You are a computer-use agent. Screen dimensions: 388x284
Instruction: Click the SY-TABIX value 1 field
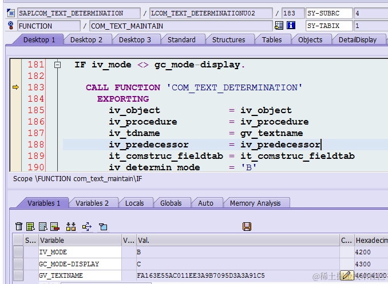point(371,26)
